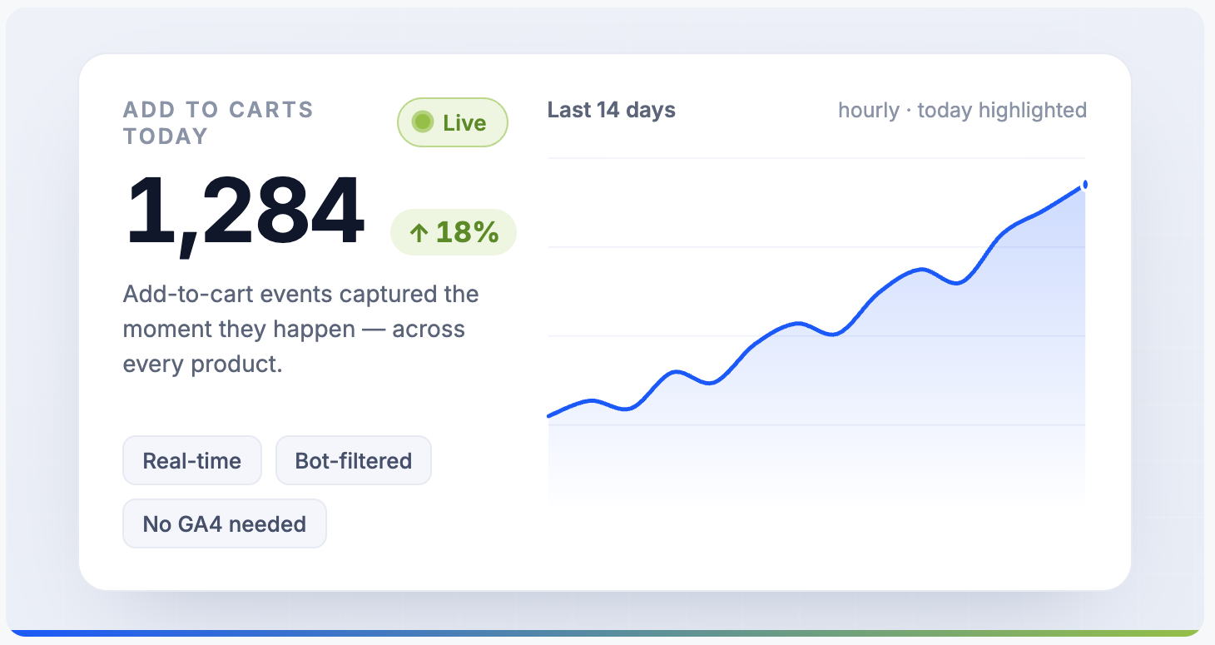Click the top gridline of the chart
This screenshot has height=645, width=1215.
point(816,157)
